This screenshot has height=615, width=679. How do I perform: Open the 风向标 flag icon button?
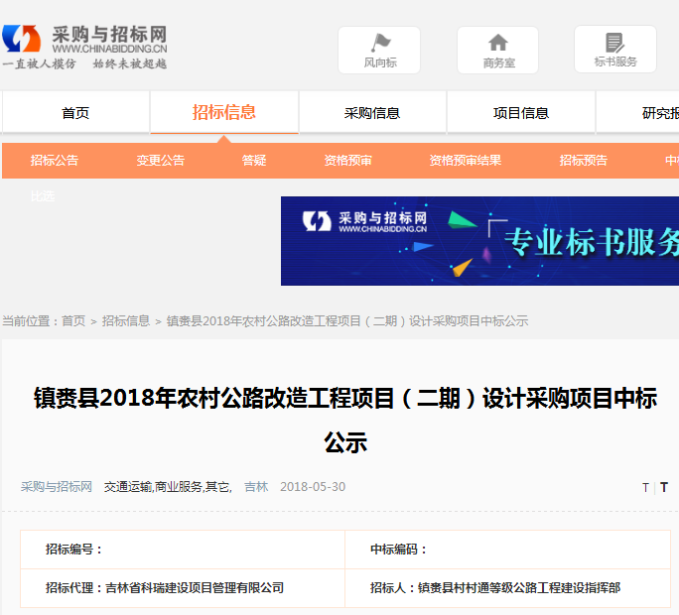click(x=379, y=51)
